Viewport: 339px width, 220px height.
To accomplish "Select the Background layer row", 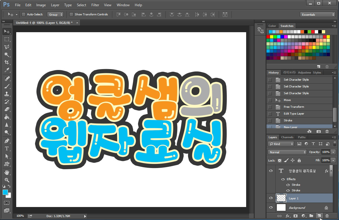I will tap(300, 207).
